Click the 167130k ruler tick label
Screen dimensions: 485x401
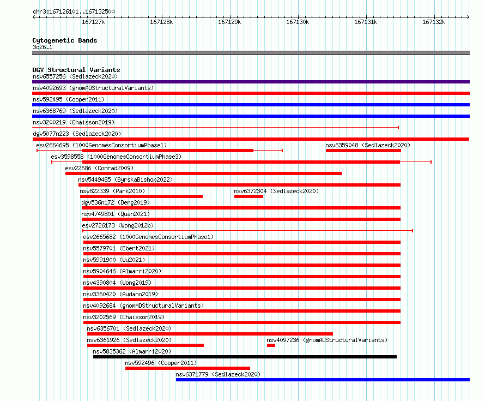pos(297,22)
